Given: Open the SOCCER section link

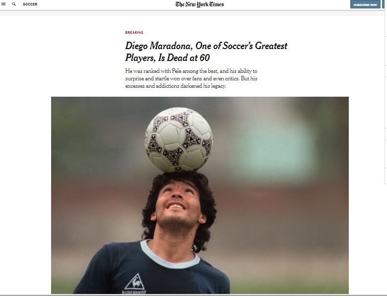Looking at the screenshot, I should [30, 4].
